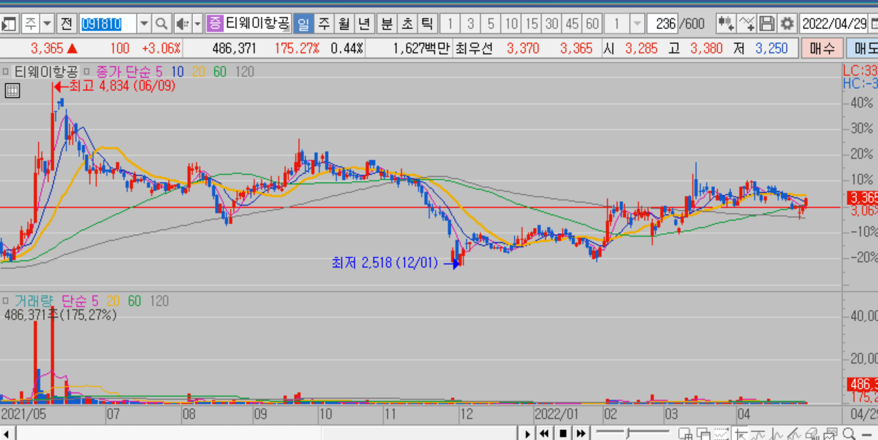Click the stop square button

(563, 434)
